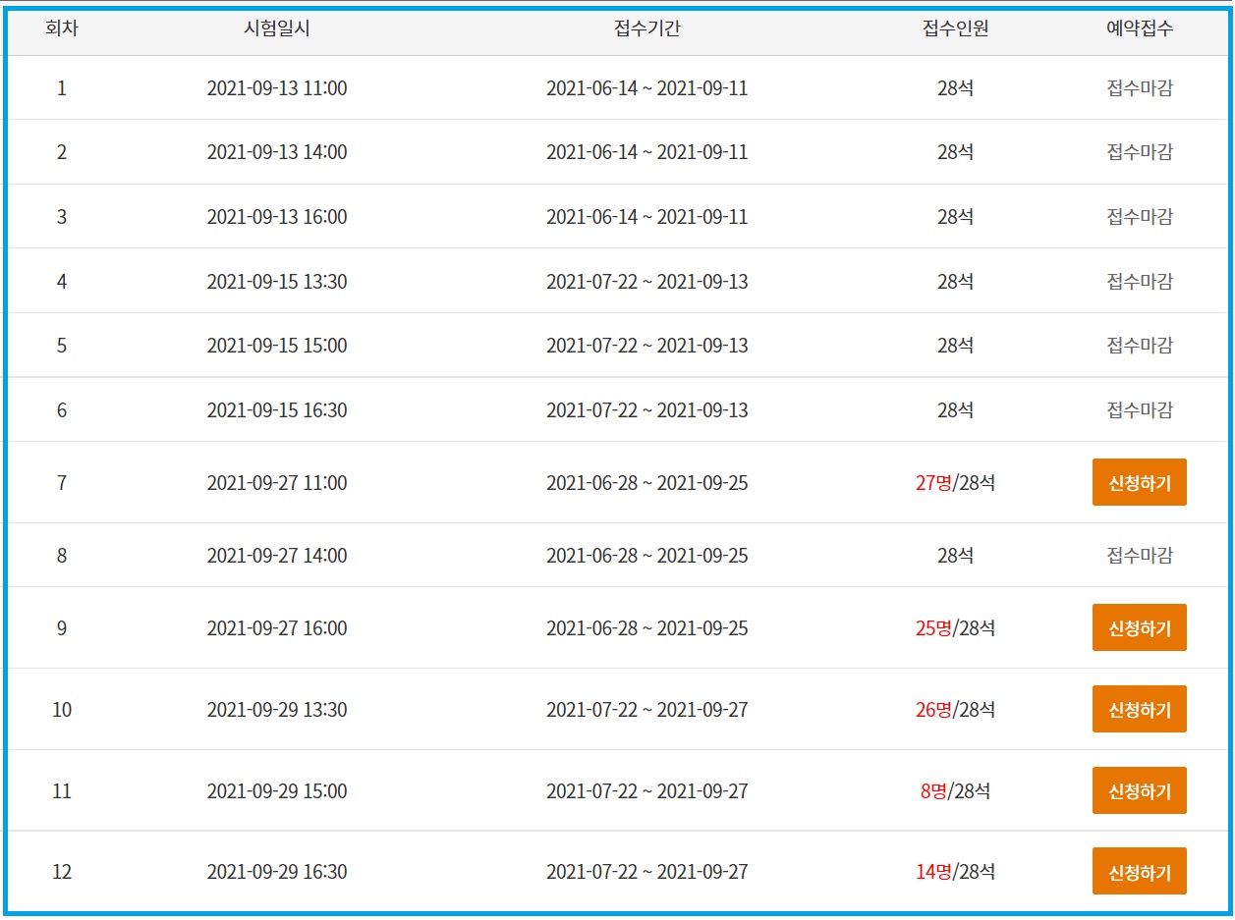Select the 회차 column header

pyautogui.click(x=62, y=28)
